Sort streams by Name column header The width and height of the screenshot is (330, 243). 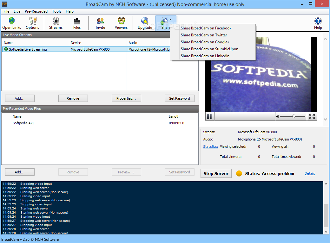click(x=36, y=43)
